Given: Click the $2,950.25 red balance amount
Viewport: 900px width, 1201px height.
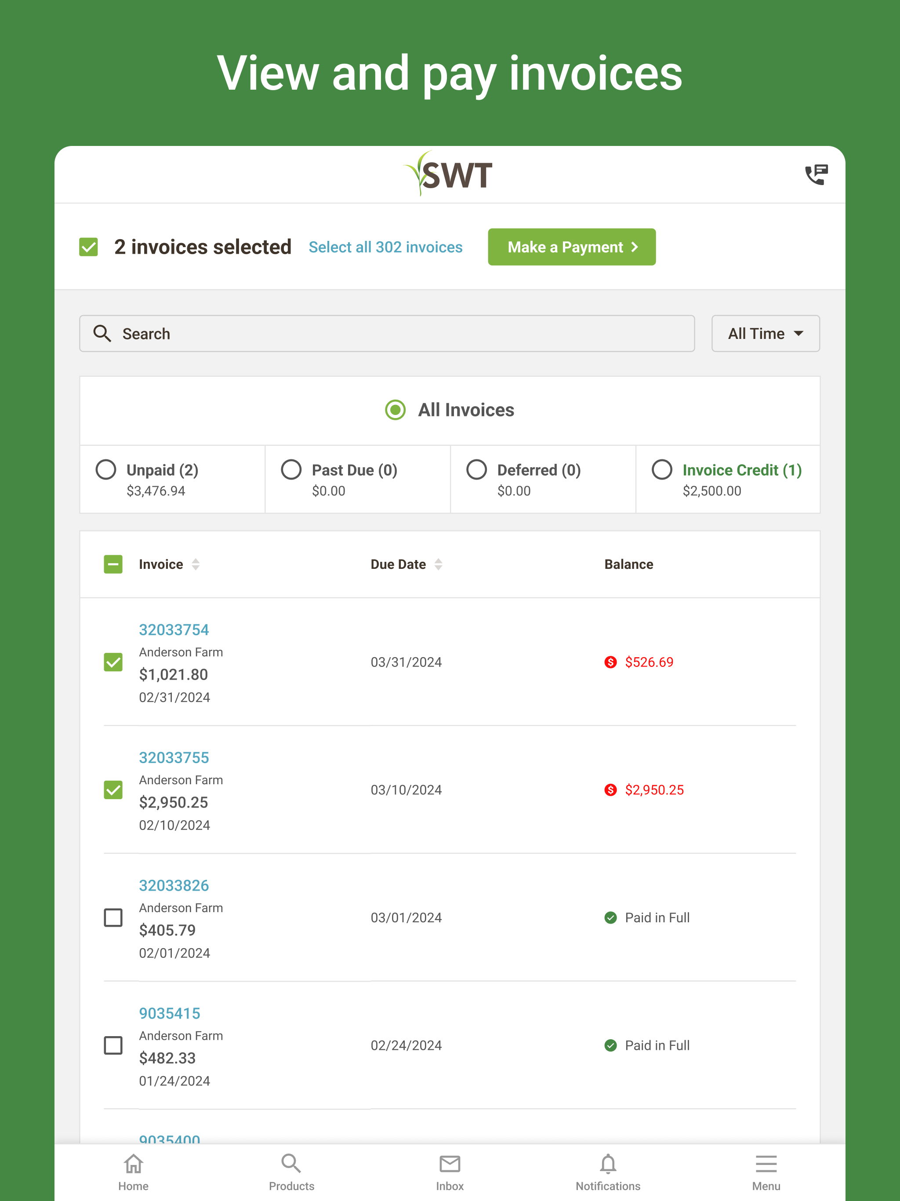Looking at the screenshot, I should tap(654, 790).
